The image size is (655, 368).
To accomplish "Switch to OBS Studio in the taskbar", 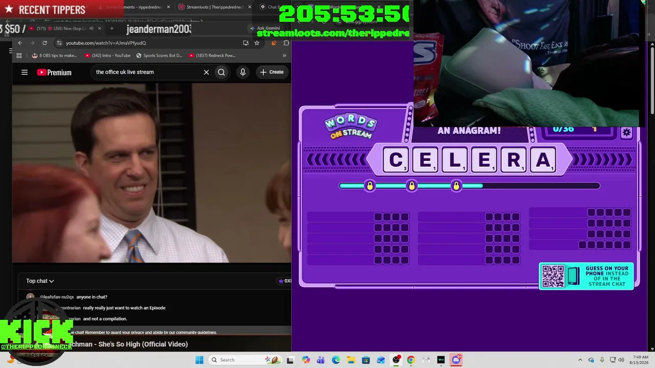I will coord(396,360).
